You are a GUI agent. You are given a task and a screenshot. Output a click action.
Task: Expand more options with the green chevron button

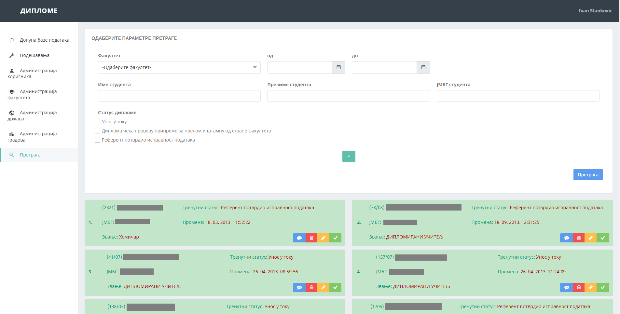(349, 156)
